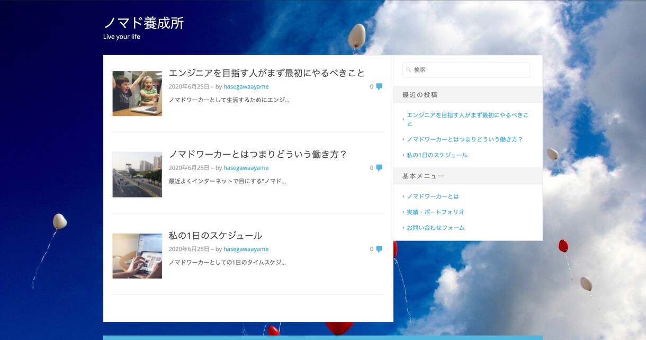
Task: Click the magnifier icon in search box
Action: point(409,70)
